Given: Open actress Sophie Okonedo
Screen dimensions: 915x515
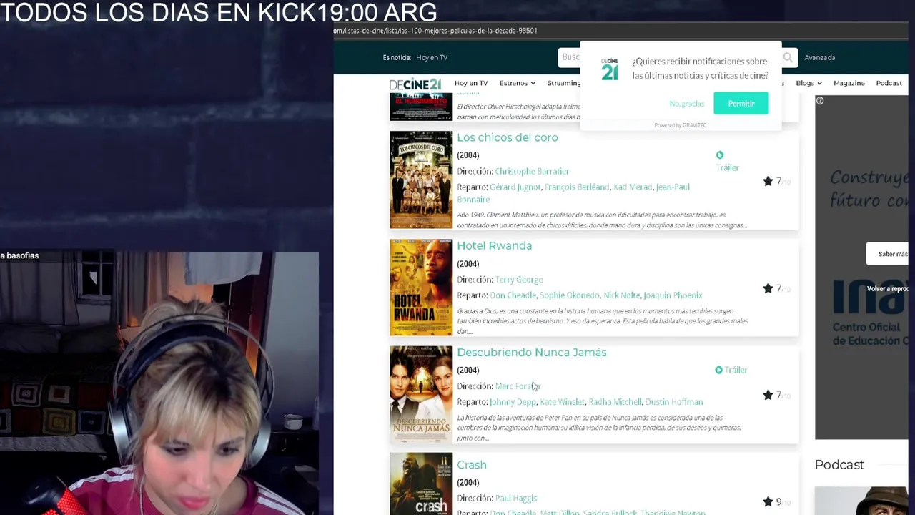Looking at the screenshot, I should 570,295.
